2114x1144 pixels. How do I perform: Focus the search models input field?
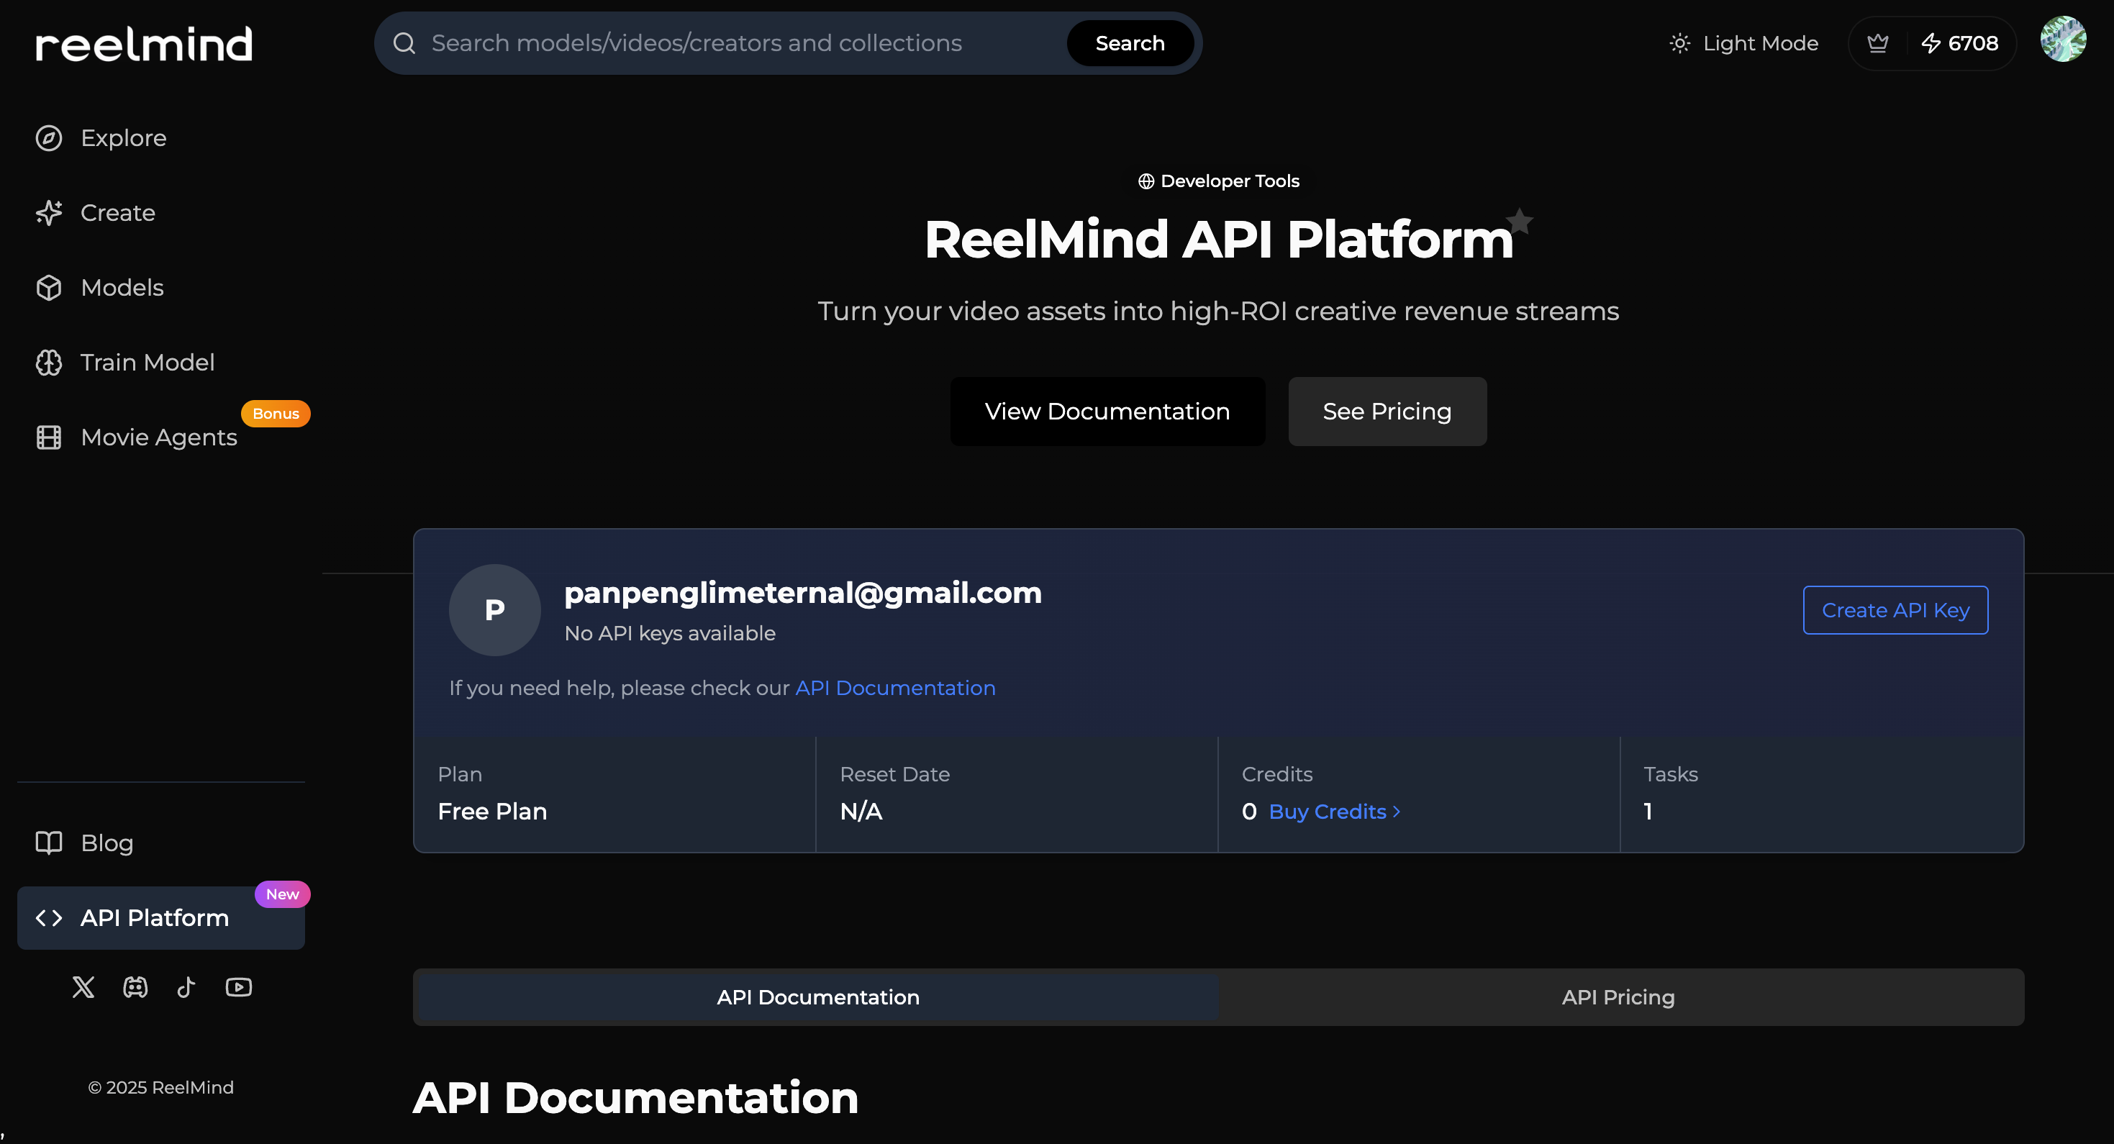[738, 42]
